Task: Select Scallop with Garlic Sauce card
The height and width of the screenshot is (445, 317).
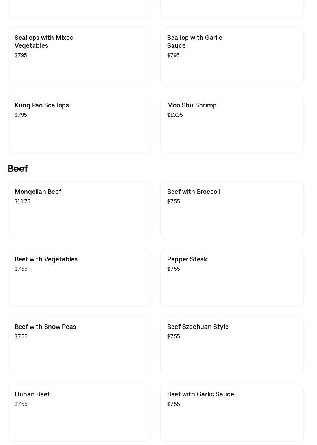Action: (232, 56)
